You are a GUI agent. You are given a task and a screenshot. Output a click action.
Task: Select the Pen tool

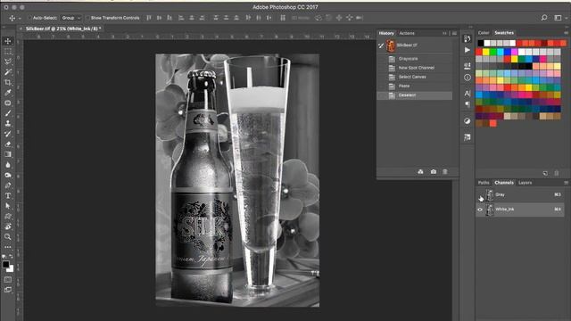(x=8, y=185)
